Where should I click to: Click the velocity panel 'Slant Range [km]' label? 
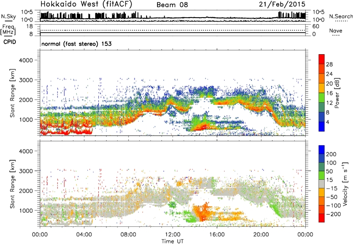coord(13,184)
